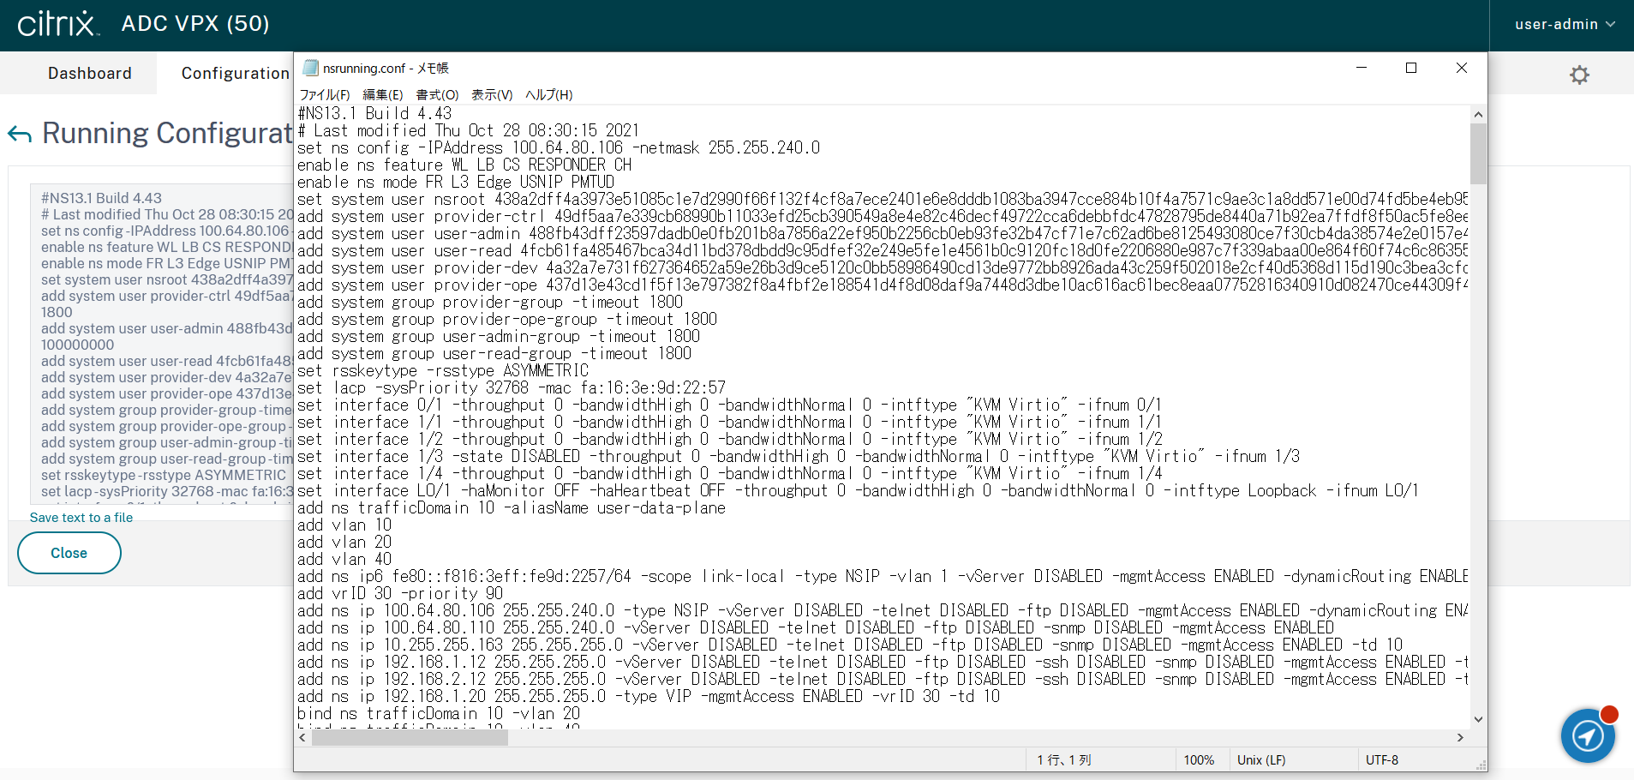
Task: Close the nsrunning.conf Notepad window
Action: pyautogui.click(x=1462, y=68)
